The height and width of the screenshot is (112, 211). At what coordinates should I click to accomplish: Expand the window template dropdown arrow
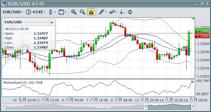pos(65,12)
